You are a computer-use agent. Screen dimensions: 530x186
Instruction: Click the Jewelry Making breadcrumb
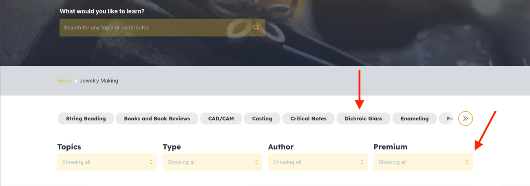pos(99,81)
